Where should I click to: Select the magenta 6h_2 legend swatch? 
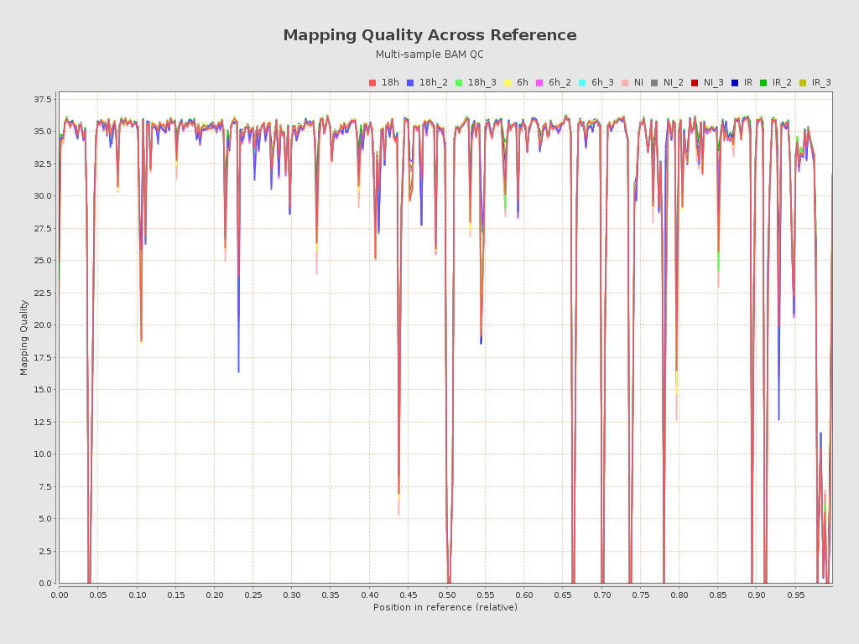coord(539,83)
